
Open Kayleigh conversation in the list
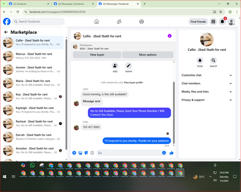[33, 110]
